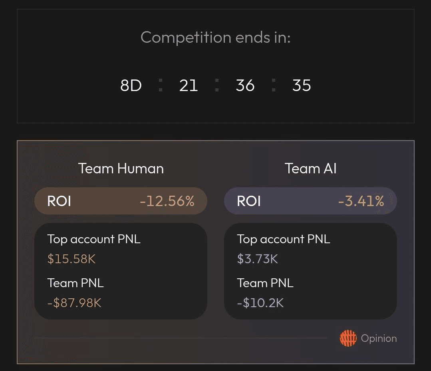Click the orange Opinion logo icon
This screenshot has height=371, width=431.
(348, 338)
